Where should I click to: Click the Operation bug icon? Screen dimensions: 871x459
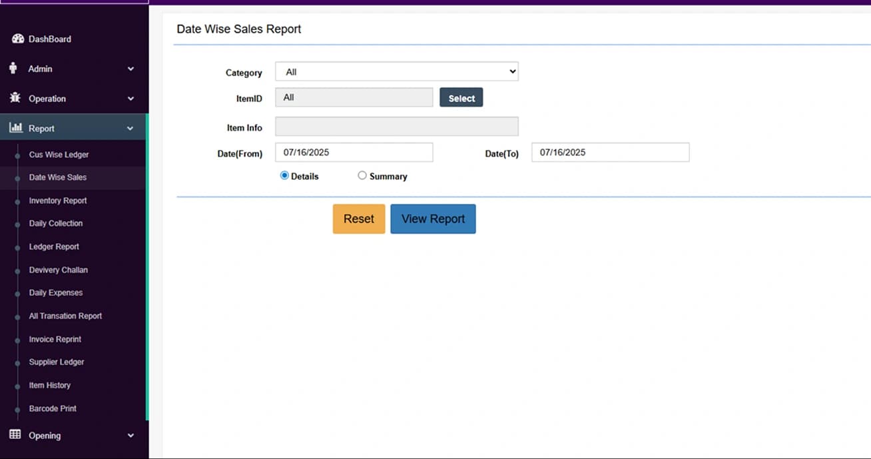coord(15,98)
